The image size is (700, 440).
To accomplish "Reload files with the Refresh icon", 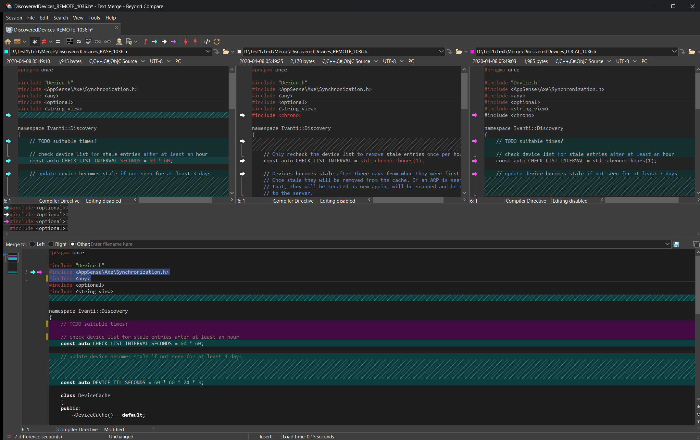I will (x=217, y=42).
